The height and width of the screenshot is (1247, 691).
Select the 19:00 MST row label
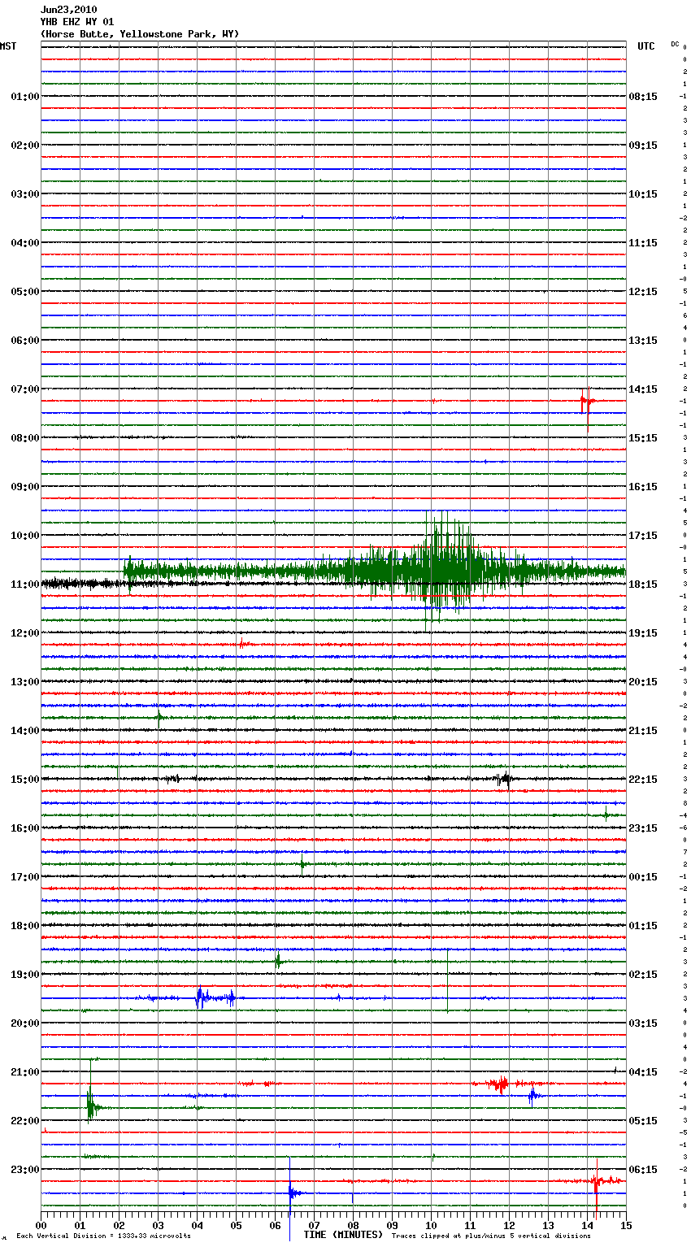click(x=24, y=975)
